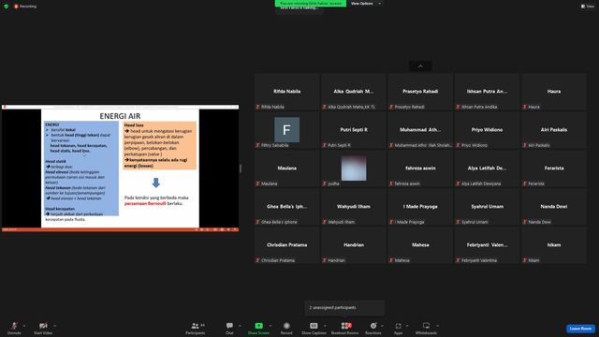Open the Participants panel
599x337 pixels.
click(196, 328)
